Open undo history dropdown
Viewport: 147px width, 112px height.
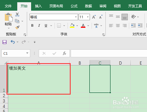(18, 42)
